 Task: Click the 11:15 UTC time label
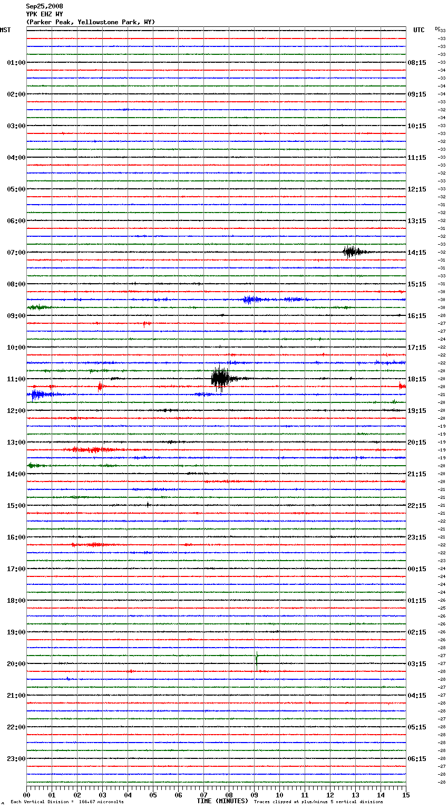(417, 158)
